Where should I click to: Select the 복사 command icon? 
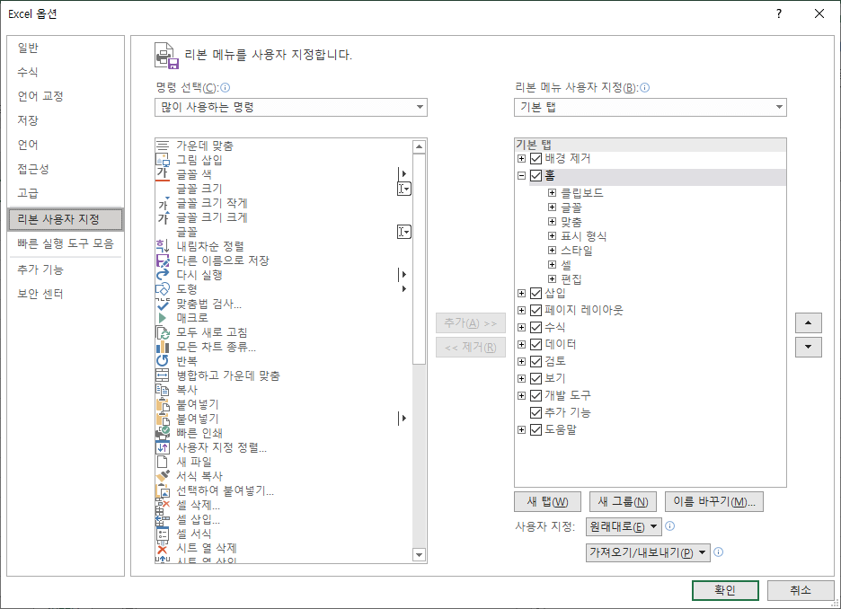coord(163,390)
